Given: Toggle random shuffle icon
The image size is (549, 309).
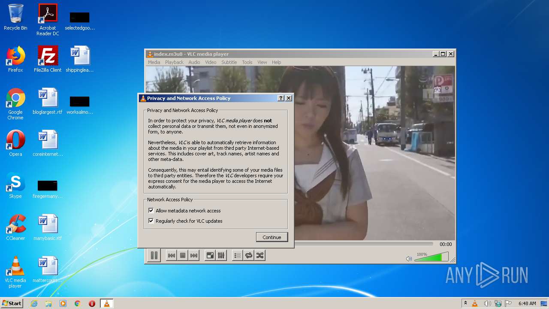Looking at the screenshot, I should [259, 255].
